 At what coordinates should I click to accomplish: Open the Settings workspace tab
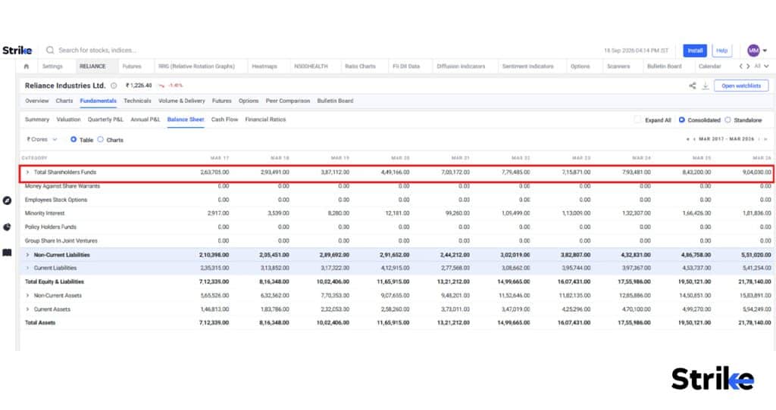click(x=52, y=67)
